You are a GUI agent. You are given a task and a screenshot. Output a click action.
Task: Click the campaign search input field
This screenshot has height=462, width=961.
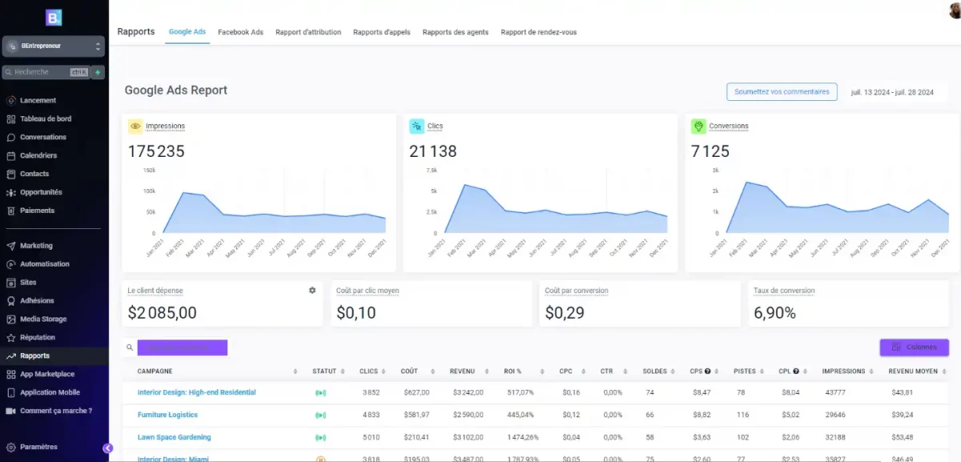[183, 348]
